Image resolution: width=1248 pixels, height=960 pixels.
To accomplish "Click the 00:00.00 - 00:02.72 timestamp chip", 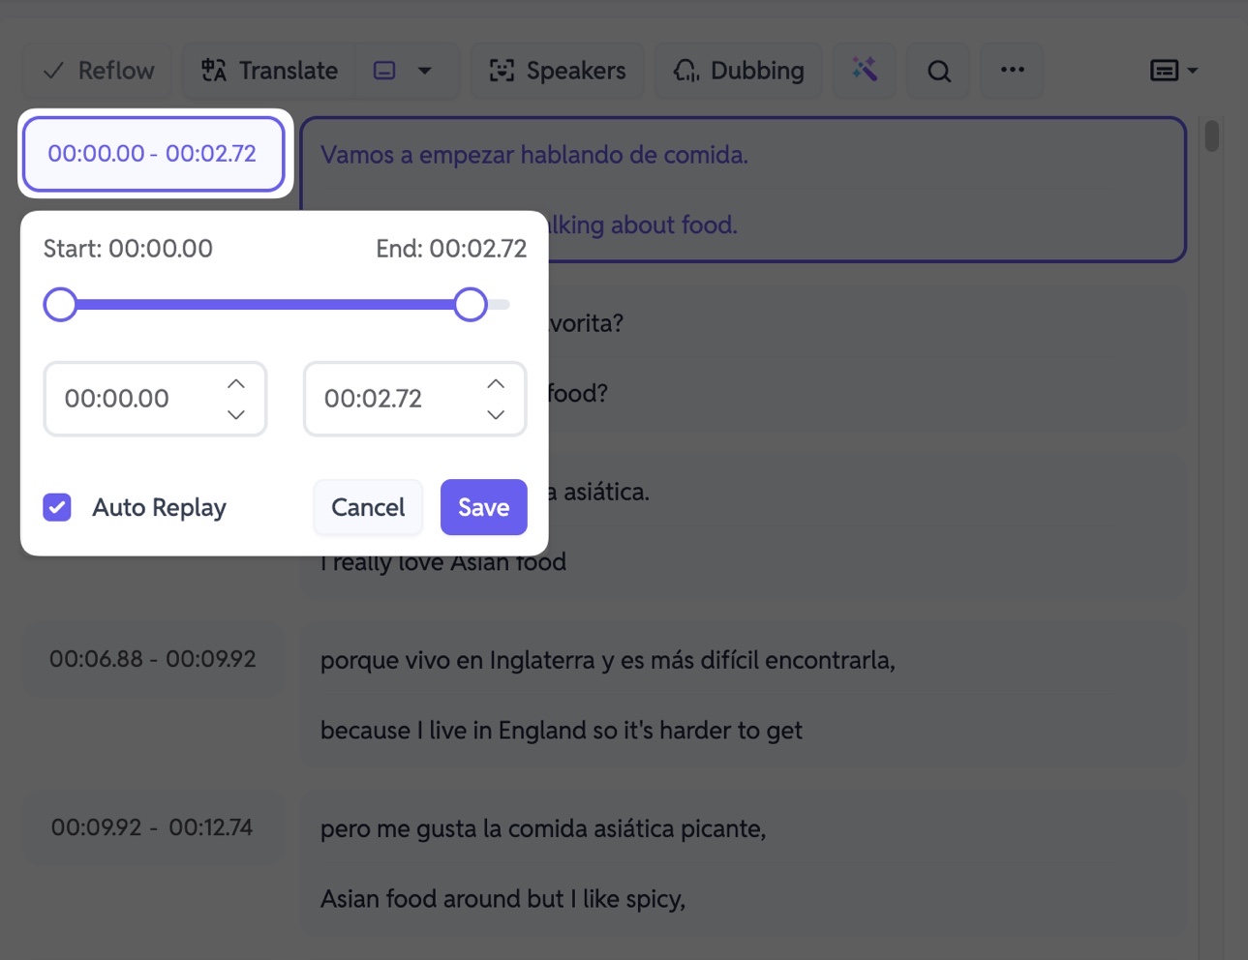I will pyautogui.click(x=153, y=153).
